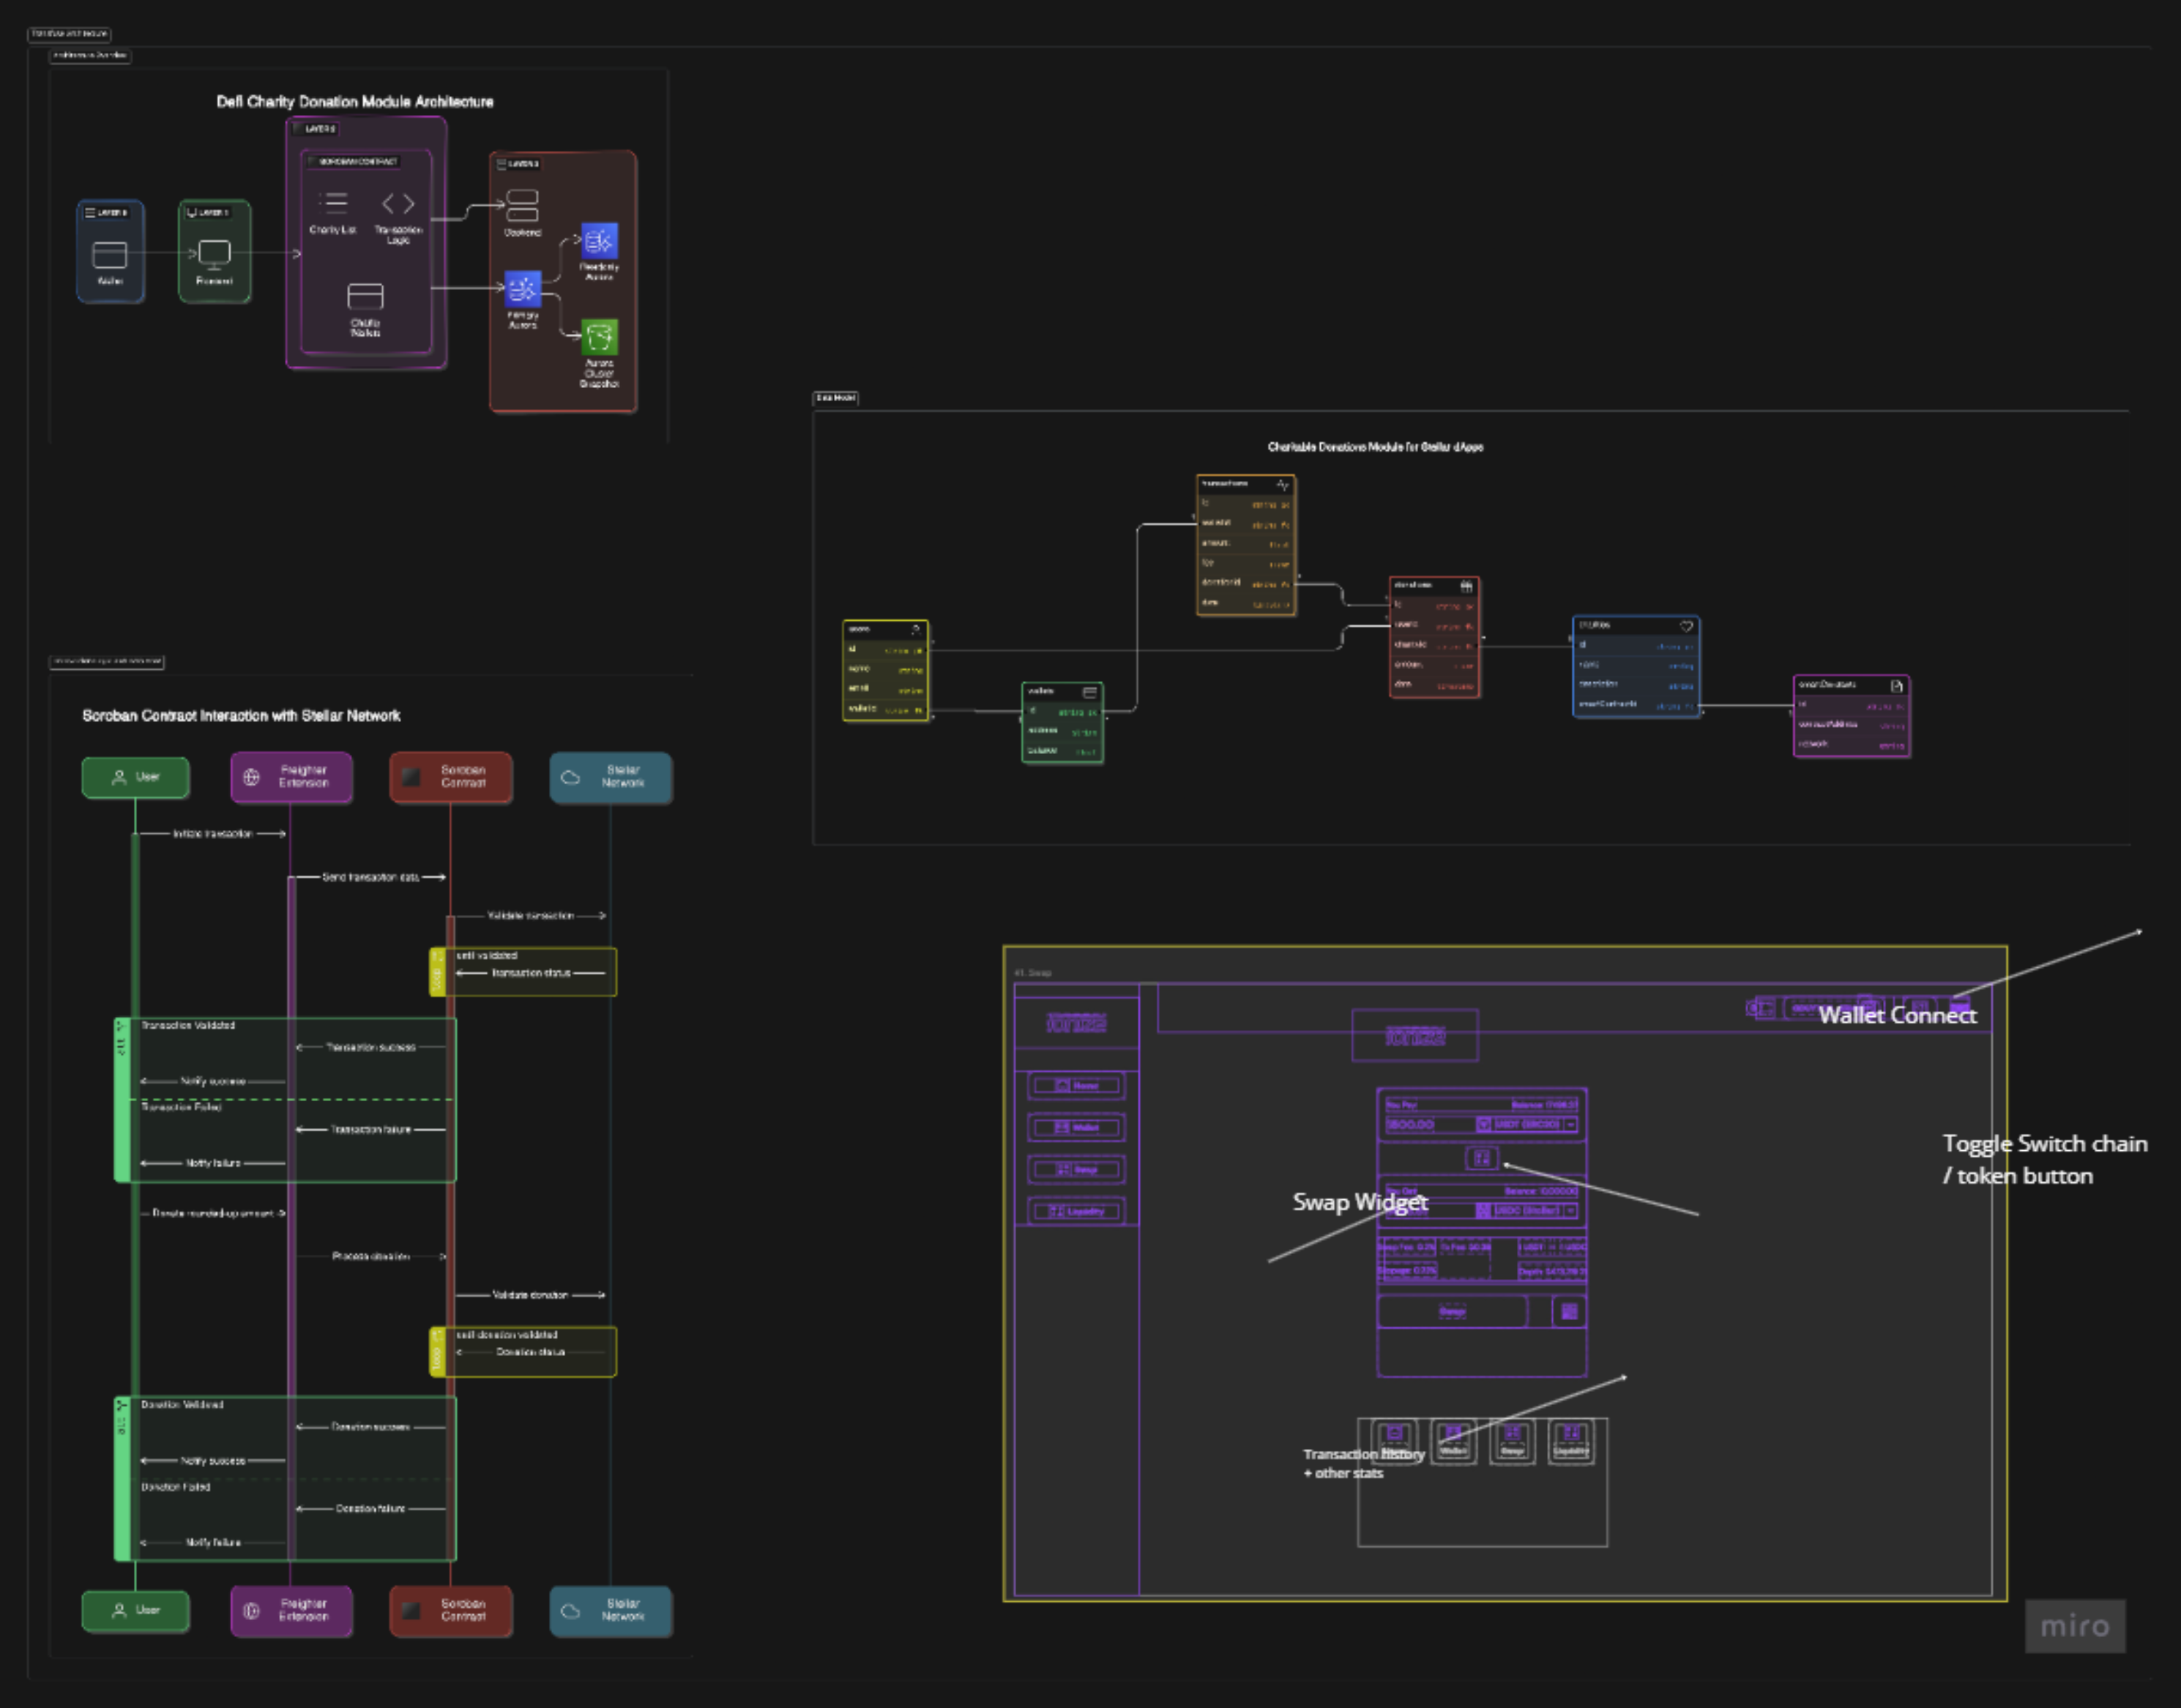Viewport: 2181px width, 1708px height.
Task: Click the 'Donate rounded-up amount' message label
Action: (212, 1213)
